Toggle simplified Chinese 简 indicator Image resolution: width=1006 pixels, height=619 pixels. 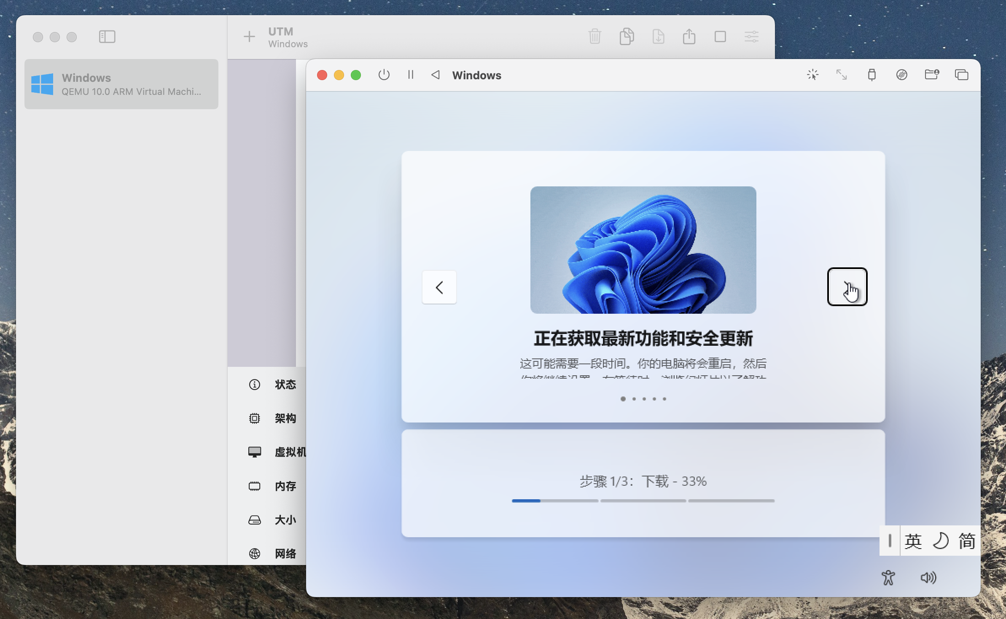pos(967,541)
